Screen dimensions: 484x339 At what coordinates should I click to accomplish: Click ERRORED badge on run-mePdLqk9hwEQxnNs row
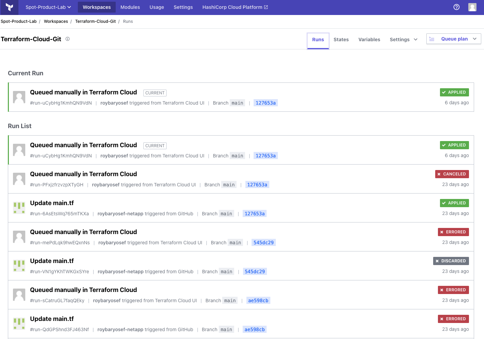[x=453, y=232]
